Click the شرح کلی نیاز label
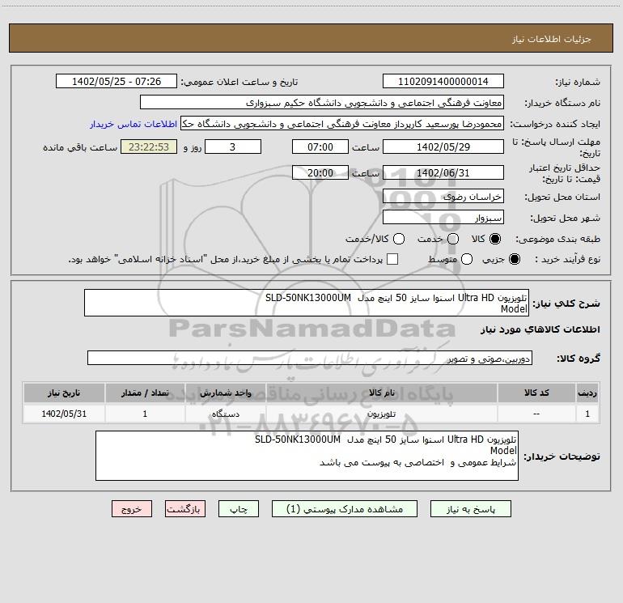Image resolution: width=623 pixels, height=603 pixels. tap(566, 304)
